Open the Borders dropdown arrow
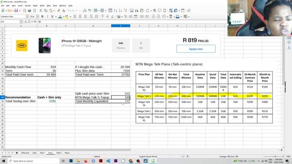The width and height of the screenshot is (292, 164). point(167,17)
